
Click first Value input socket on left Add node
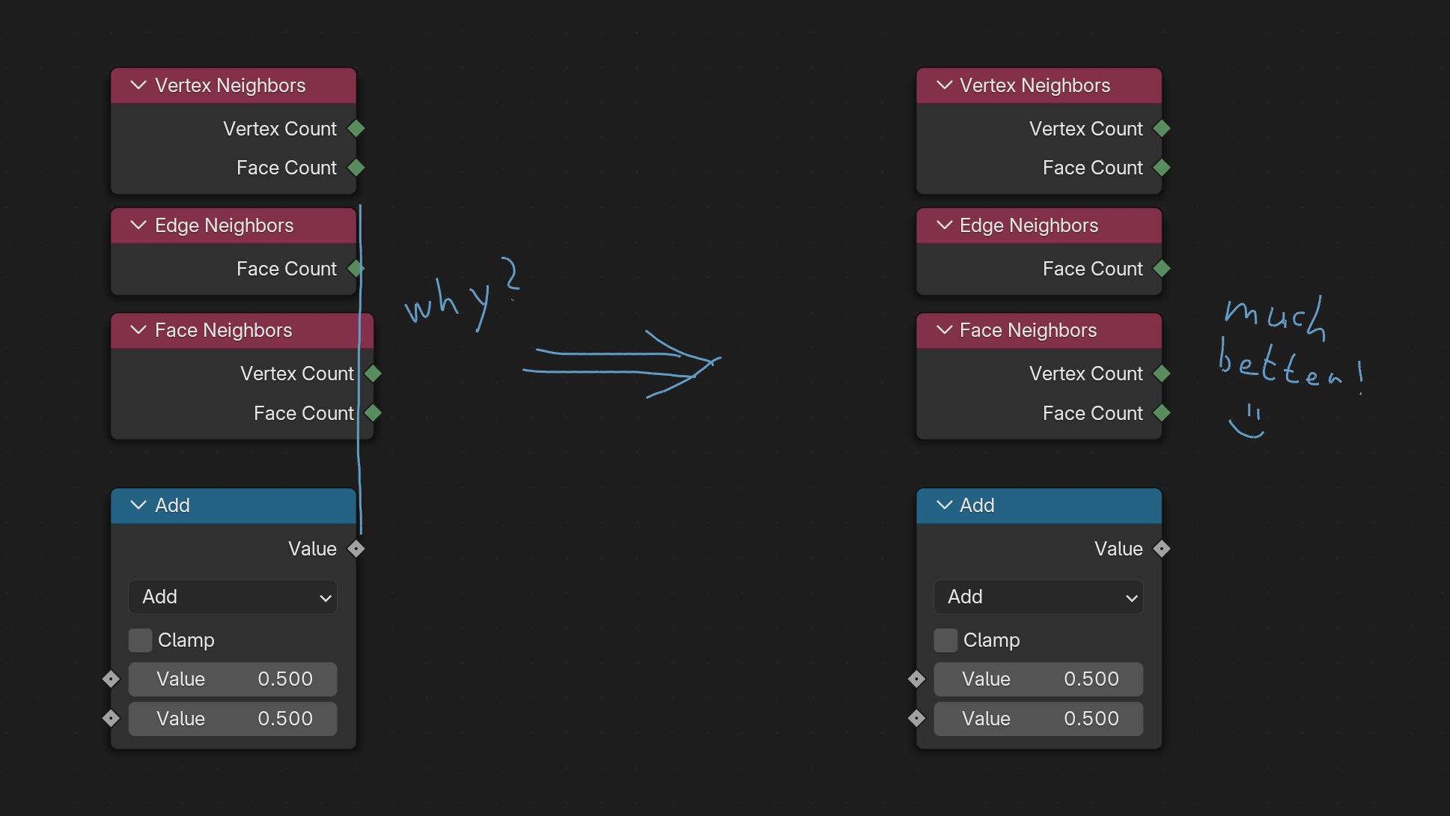click(x=111, y=679)
